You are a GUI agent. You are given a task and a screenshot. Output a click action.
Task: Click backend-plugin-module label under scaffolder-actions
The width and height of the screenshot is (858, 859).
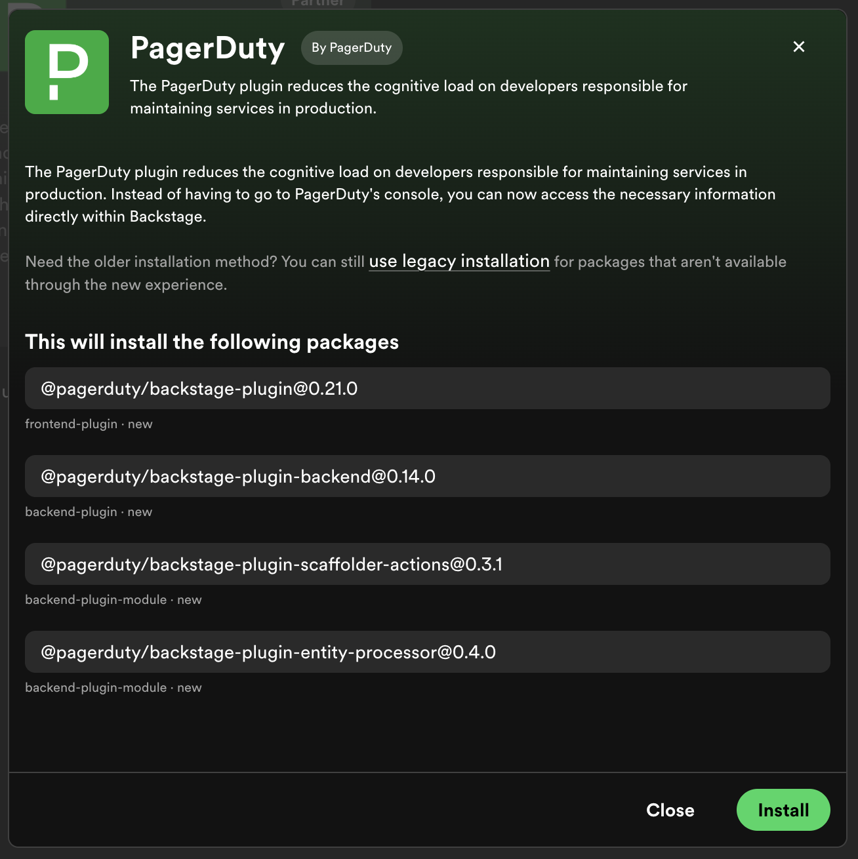tap(113, 600)
